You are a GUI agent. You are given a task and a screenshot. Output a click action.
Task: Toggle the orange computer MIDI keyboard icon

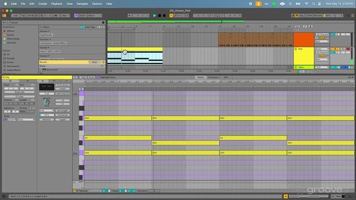pyautogui.click(x=296, y=16)
